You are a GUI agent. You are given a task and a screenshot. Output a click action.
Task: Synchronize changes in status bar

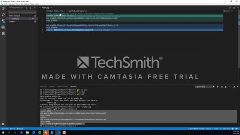click(x=12, y=129)
